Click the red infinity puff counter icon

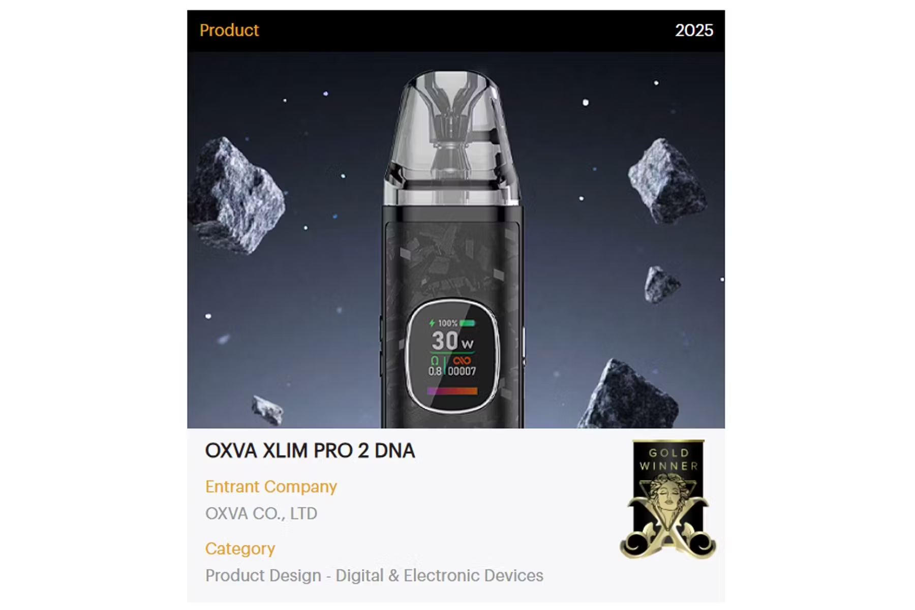(462, 360)
